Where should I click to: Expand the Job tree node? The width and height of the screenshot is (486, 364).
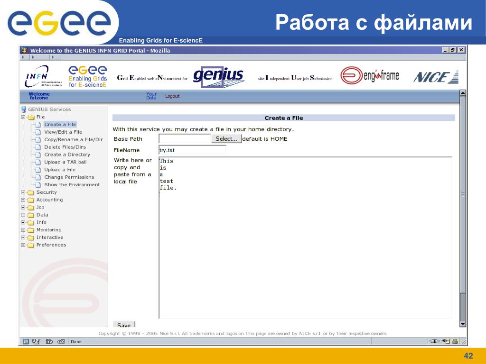pyautogui.click(x=23, y=208)
